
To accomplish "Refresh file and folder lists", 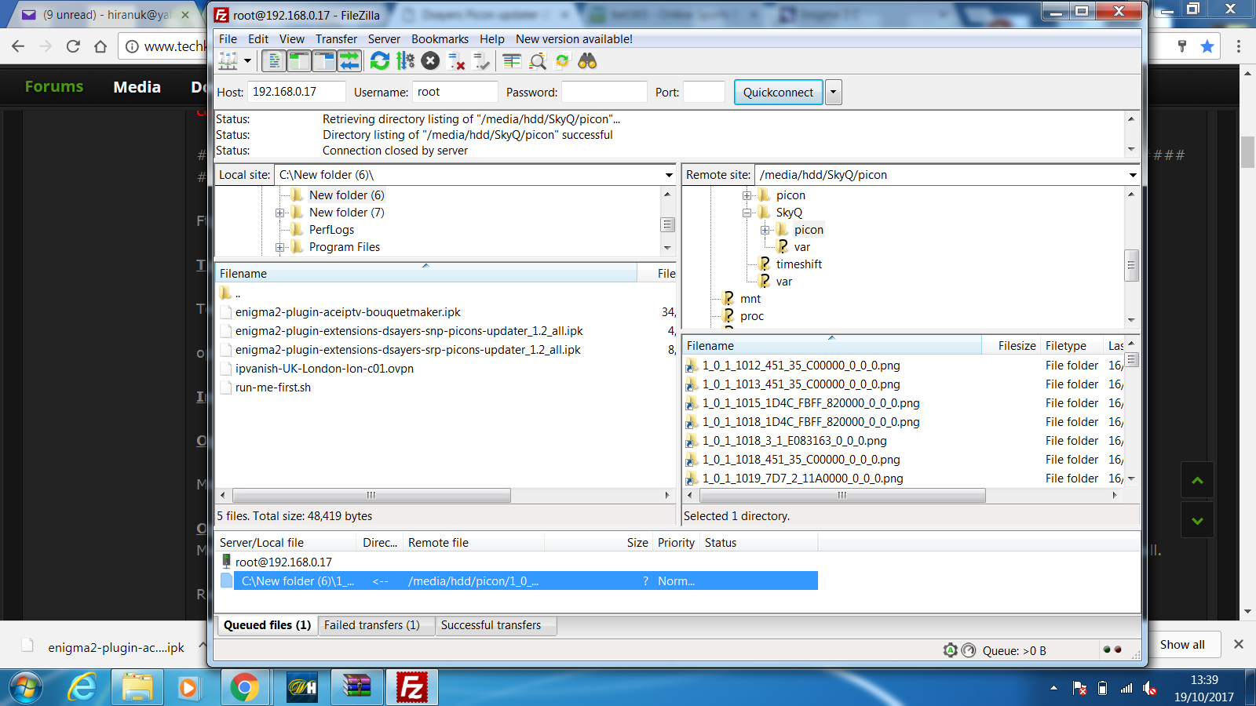I will pos(380,60).
